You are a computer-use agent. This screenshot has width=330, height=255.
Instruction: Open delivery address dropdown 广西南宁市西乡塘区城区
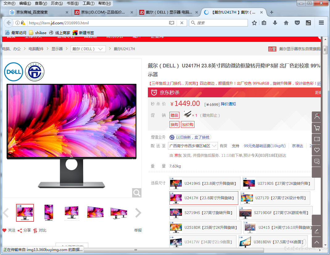click(193, 146)
